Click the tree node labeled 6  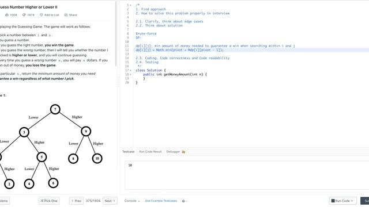pyautogui.click(x=53, y=183)
